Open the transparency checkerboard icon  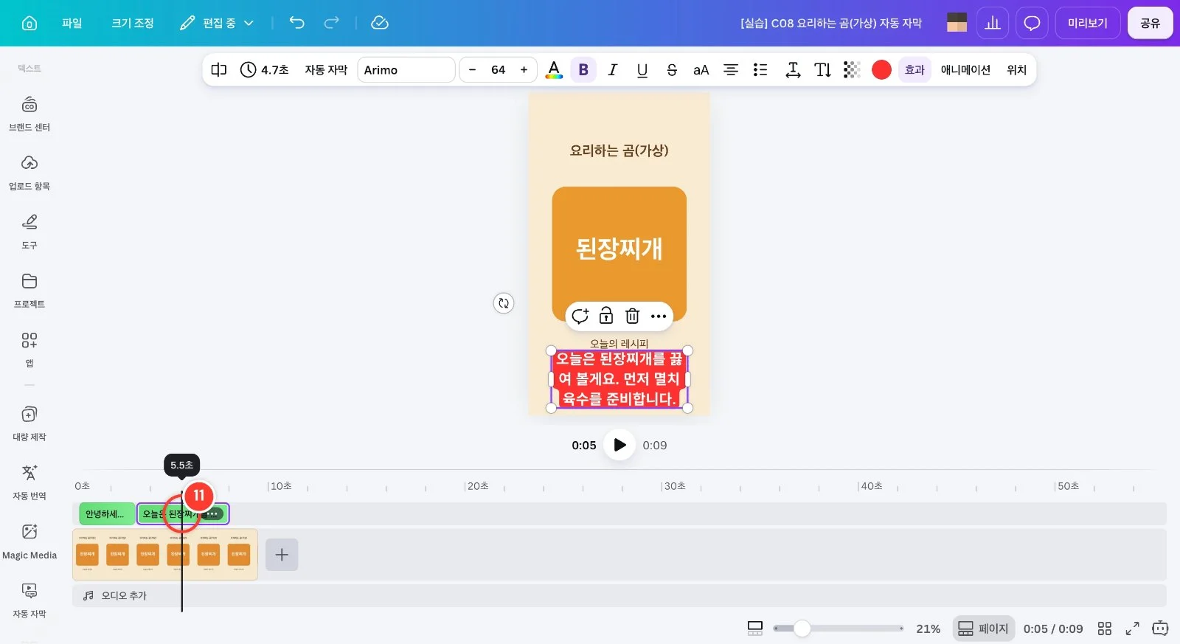pos(852,69)
